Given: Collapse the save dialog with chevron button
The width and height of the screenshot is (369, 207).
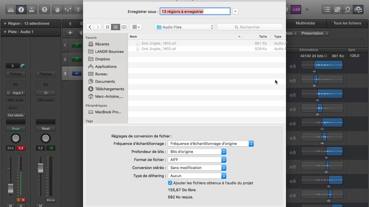Looking at the screenshot, I should pos(235,11).
